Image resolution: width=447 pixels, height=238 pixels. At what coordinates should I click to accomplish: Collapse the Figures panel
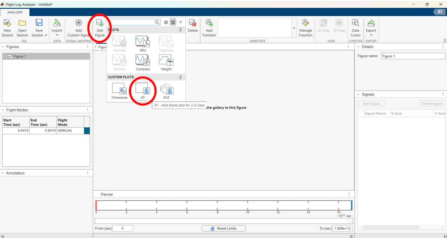(x=3, y=47)
